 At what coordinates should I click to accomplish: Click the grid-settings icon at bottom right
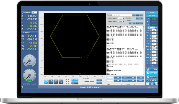(156, 84)
